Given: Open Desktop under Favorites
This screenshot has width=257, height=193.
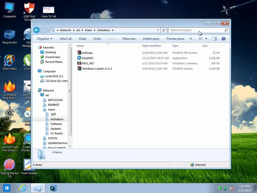Looking at the screenshot, I should pyautogui.click(x=51, y=52).
